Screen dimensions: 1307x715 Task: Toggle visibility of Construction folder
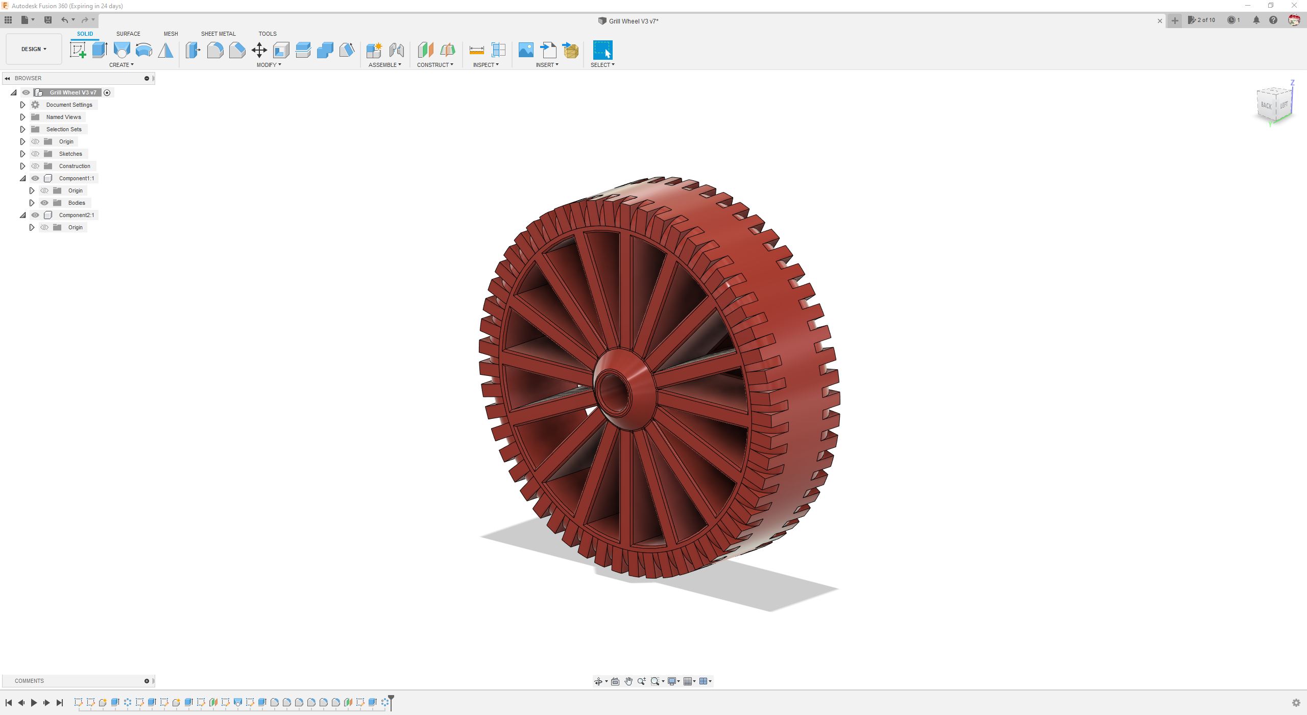coord(35,166)
